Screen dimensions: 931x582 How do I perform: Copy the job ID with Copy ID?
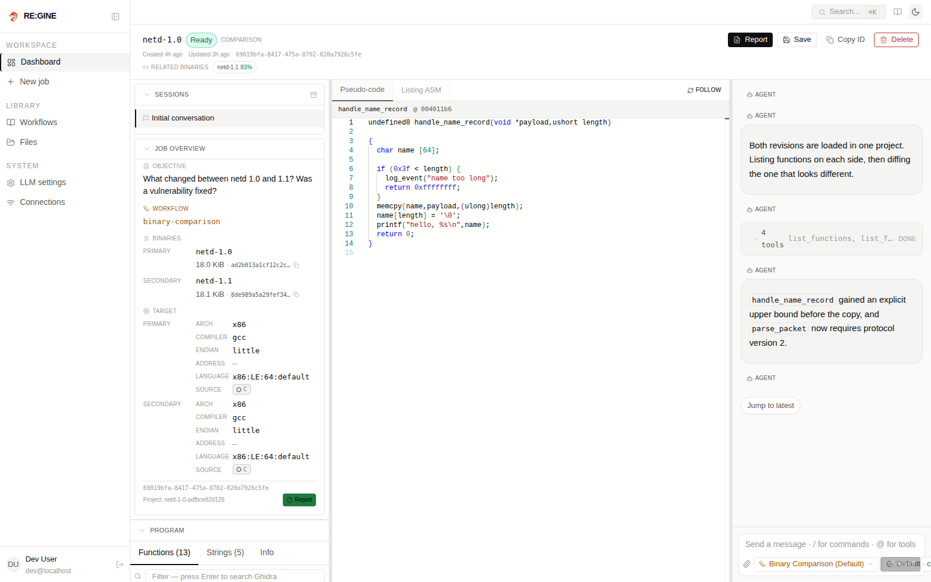[x=845, y=40]
